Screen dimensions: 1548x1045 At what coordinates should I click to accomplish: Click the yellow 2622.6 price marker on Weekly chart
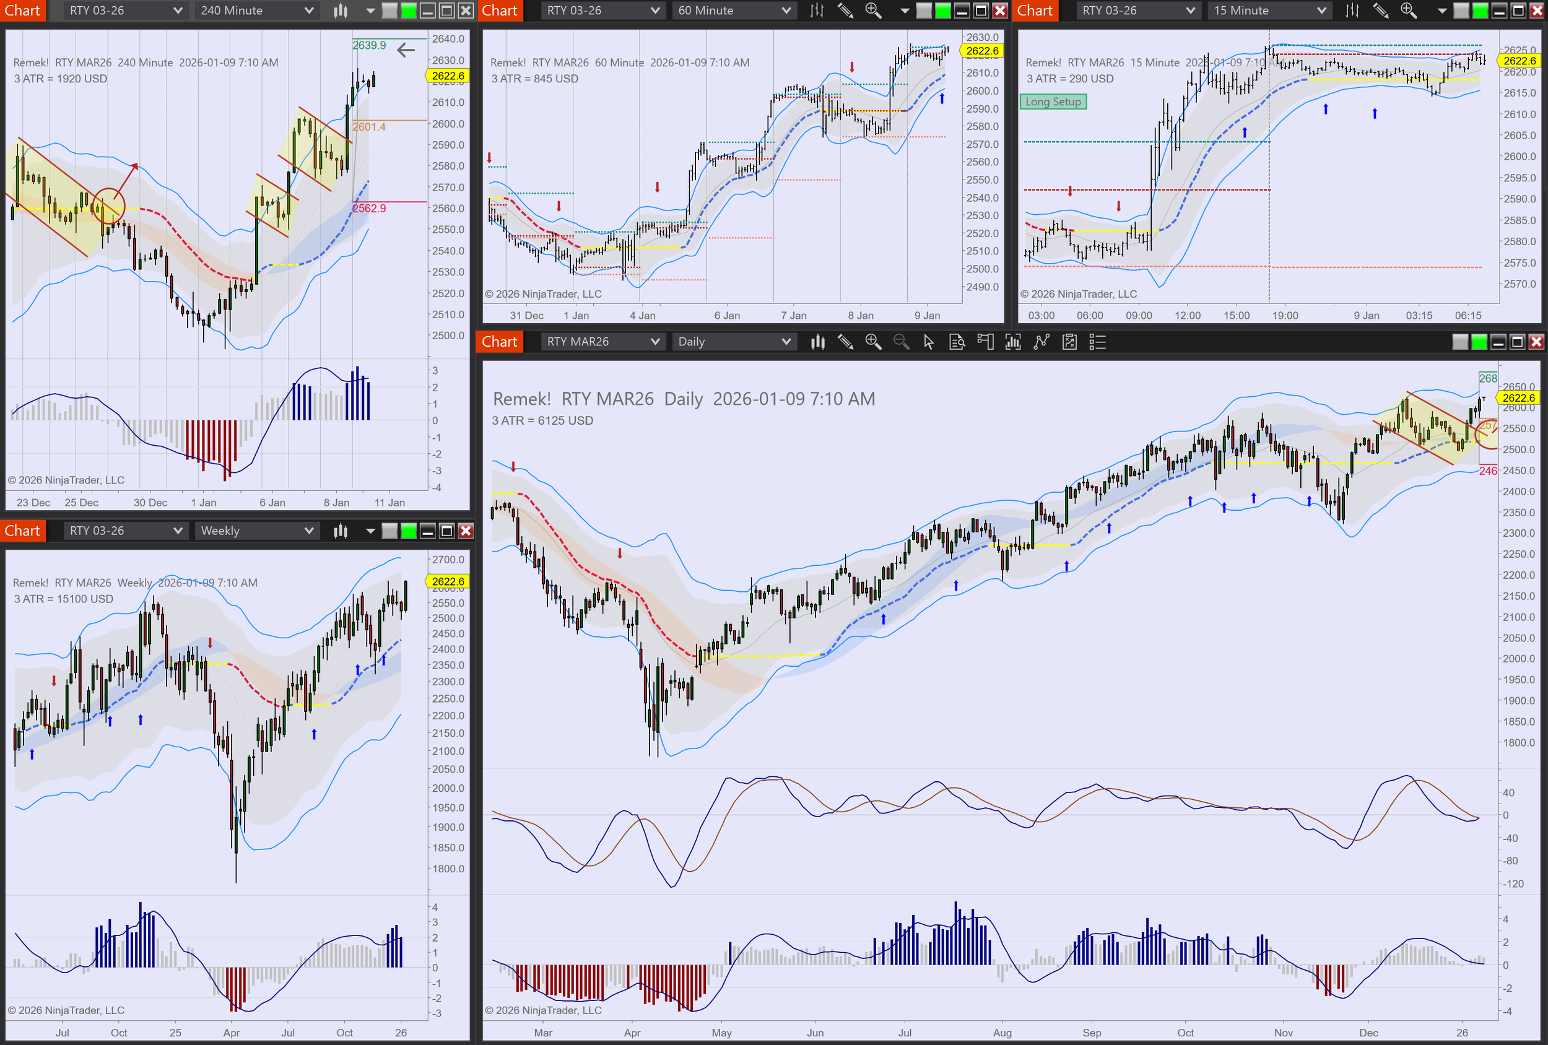448,581
